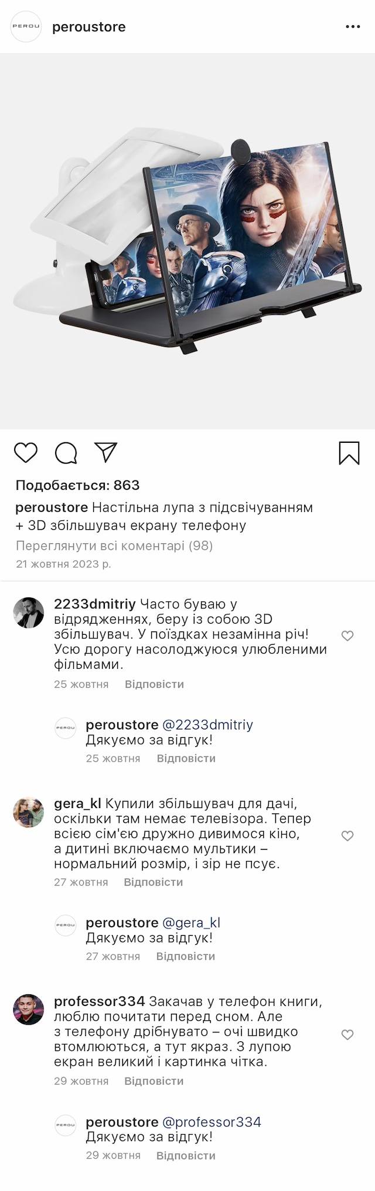This screenshot has width=375, height=1191.
Task: Like gera_kl's comment
Action: tap(347, 835)
